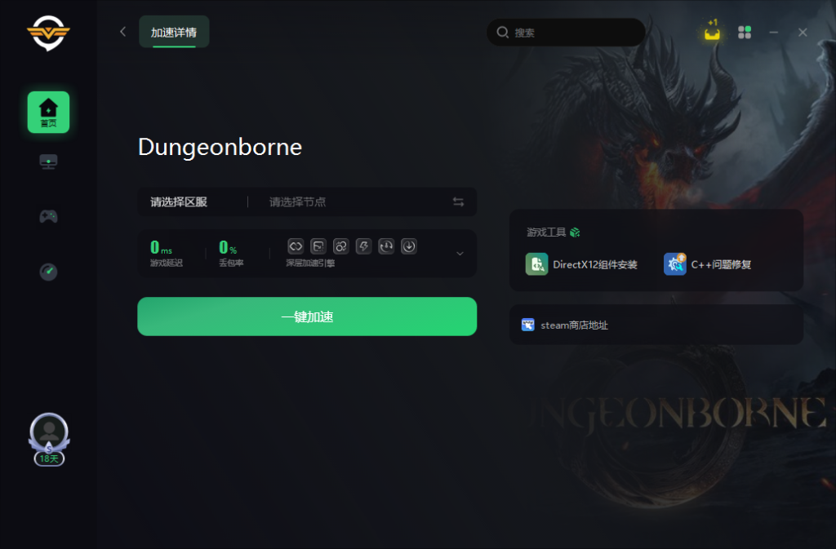Click the 深层加速引擎 label
This screenshot has height=549, width=836.
(x=310, y=263)
